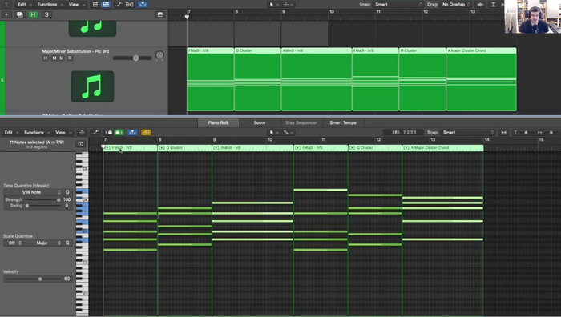Open the left-click pointer tool menu in tracks area
Screen dimensions: 561x317
tap(274, 4)
